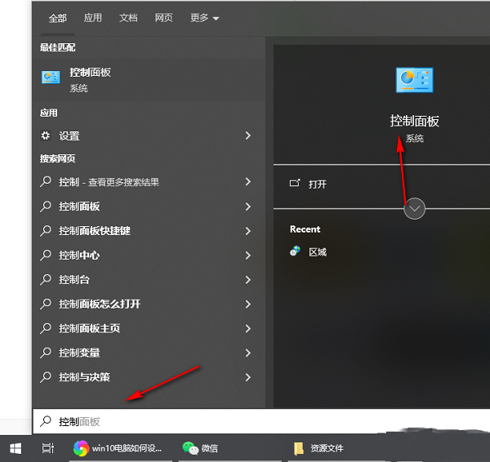Open the 控制面板 best match result
The image size is (490, 462).
pos(149,80)
